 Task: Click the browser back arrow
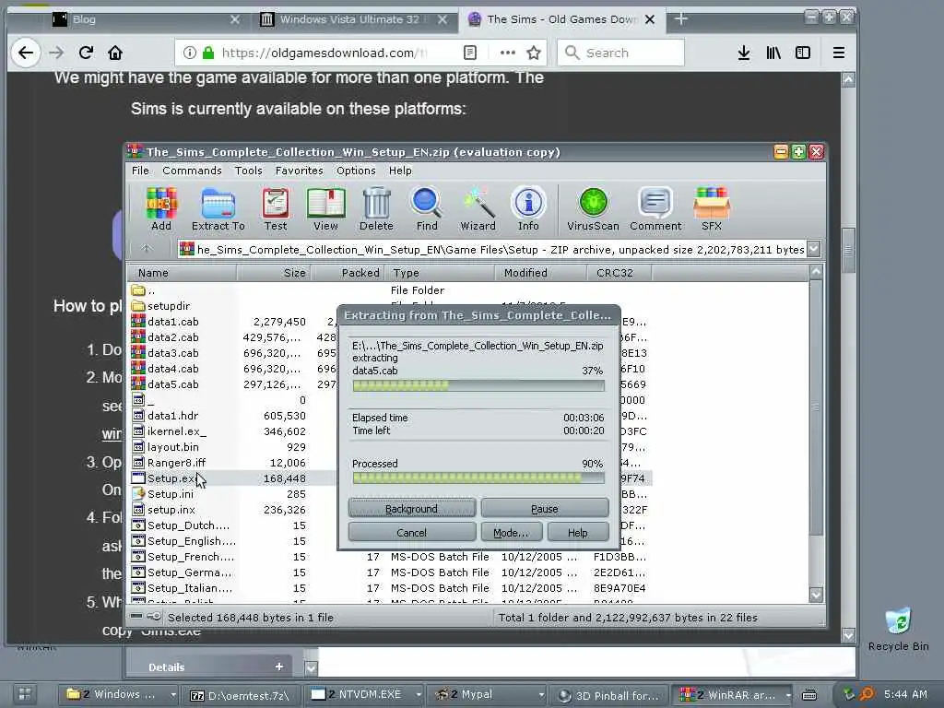[x=25, y=53]
